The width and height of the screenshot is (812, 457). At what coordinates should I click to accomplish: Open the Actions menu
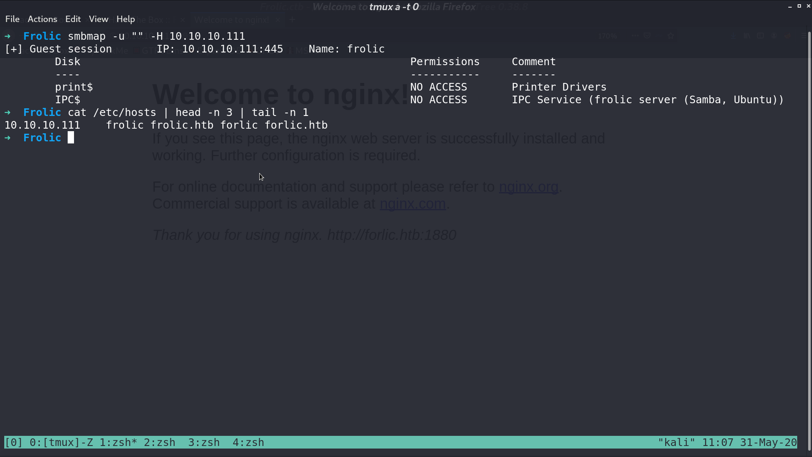[x=42, y=19]
